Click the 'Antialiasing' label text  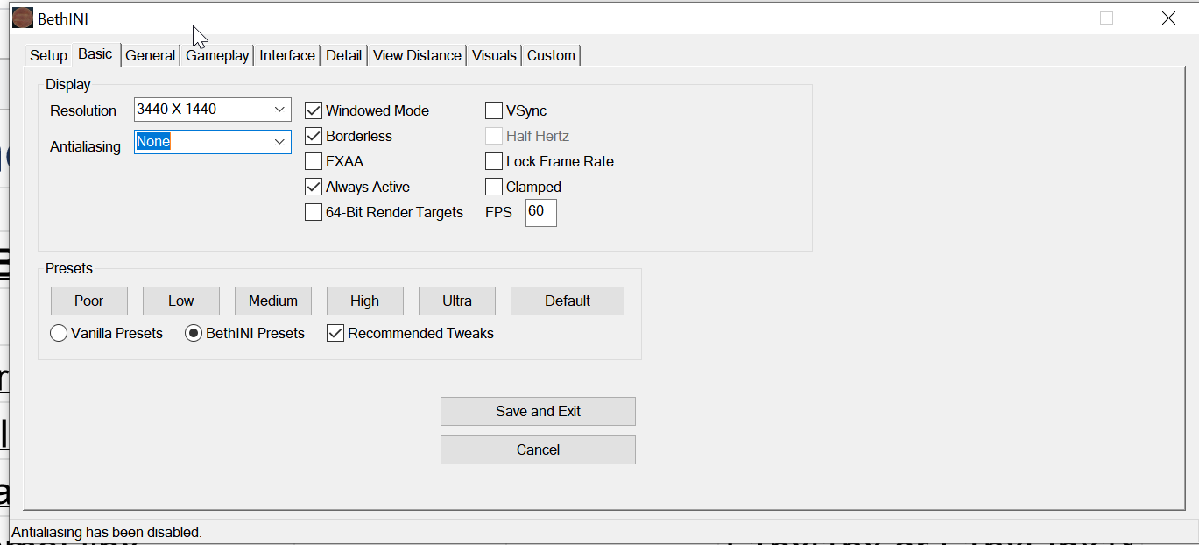(x=86, y=146)
